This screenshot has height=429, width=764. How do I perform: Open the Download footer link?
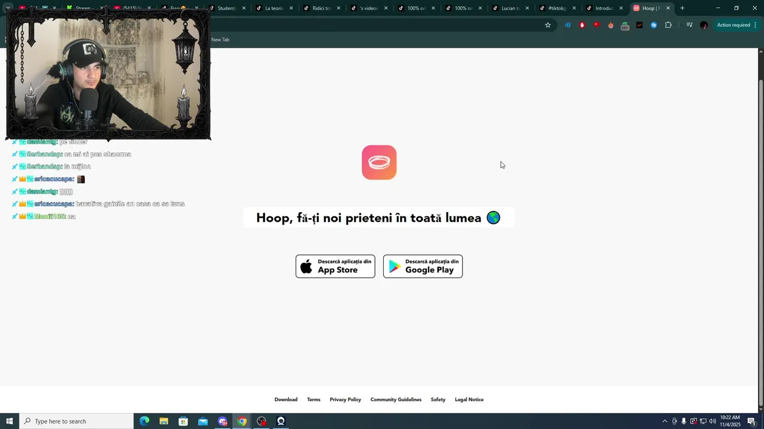pyautogui.click(x=286, y=400)
